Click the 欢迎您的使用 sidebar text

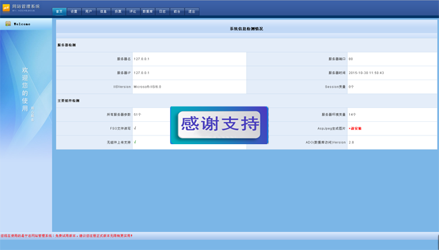click(25, 89)
